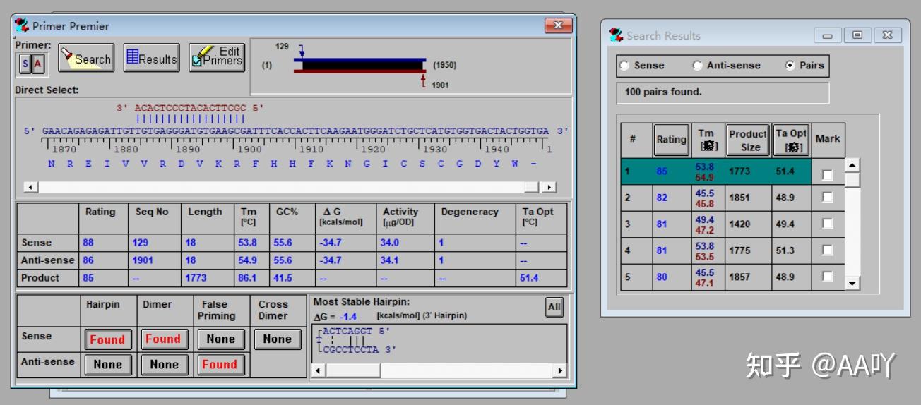This screenshot has height=405, width=921.
Task: Close the Search Results window
Action: click(x=887, y=35)
